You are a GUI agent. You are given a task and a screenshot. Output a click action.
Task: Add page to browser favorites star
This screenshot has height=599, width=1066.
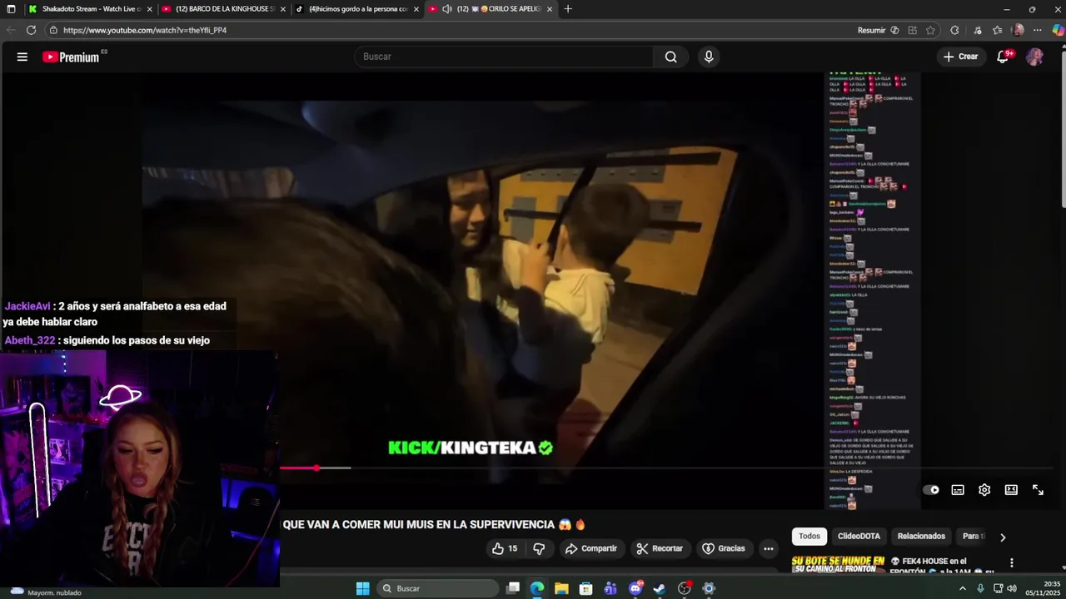[x=930, y=30]
